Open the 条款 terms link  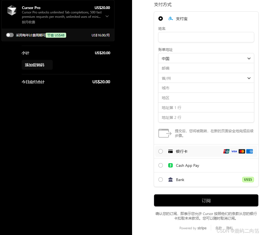point(219,228)
